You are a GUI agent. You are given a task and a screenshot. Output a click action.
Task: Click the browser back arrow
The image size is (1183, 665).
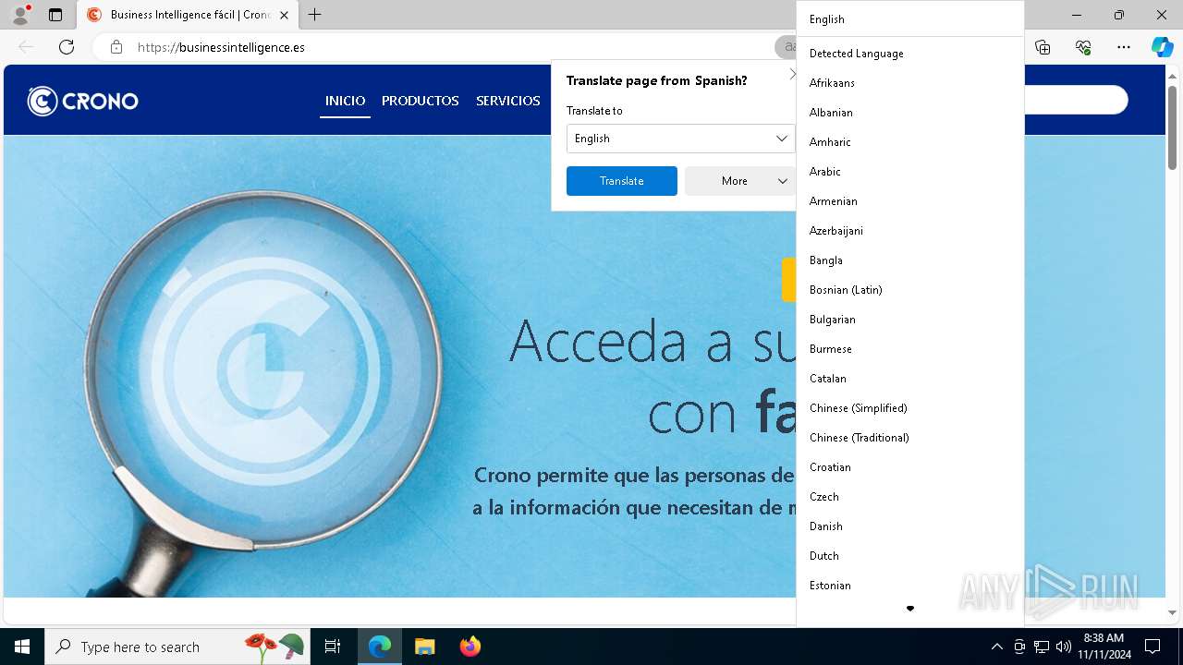pos(26,47)
